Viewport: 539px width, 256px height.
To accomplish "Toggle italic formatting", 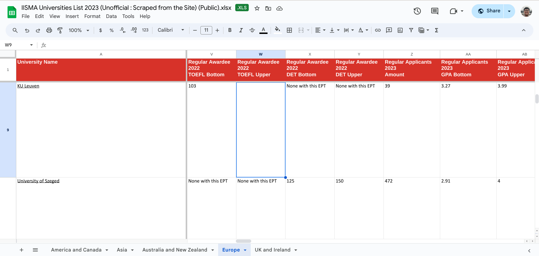I will coord(241,30).
